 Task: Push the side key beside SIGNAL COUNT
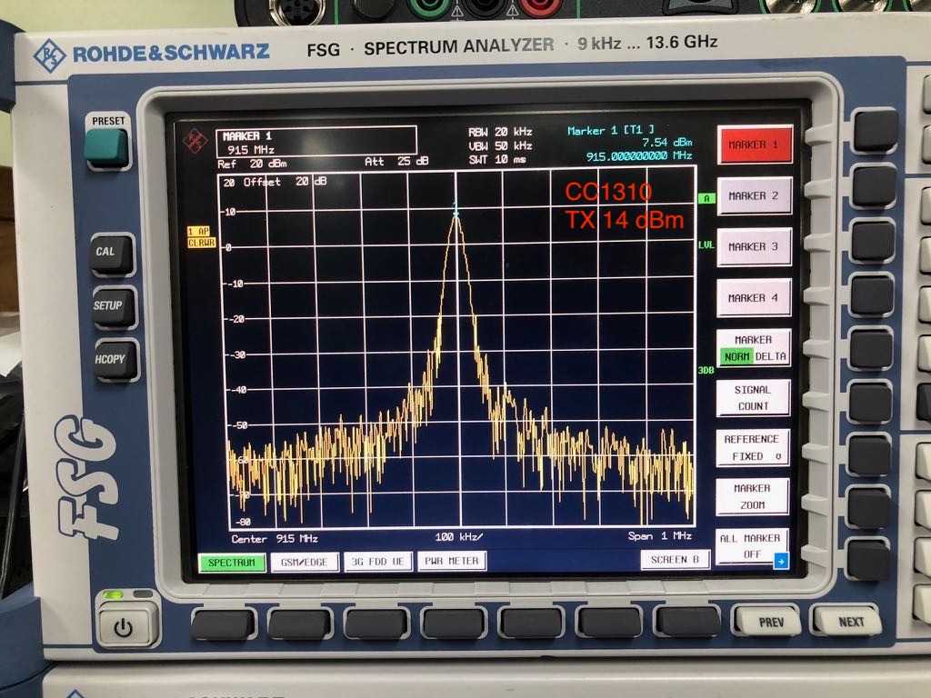(870, 402)
